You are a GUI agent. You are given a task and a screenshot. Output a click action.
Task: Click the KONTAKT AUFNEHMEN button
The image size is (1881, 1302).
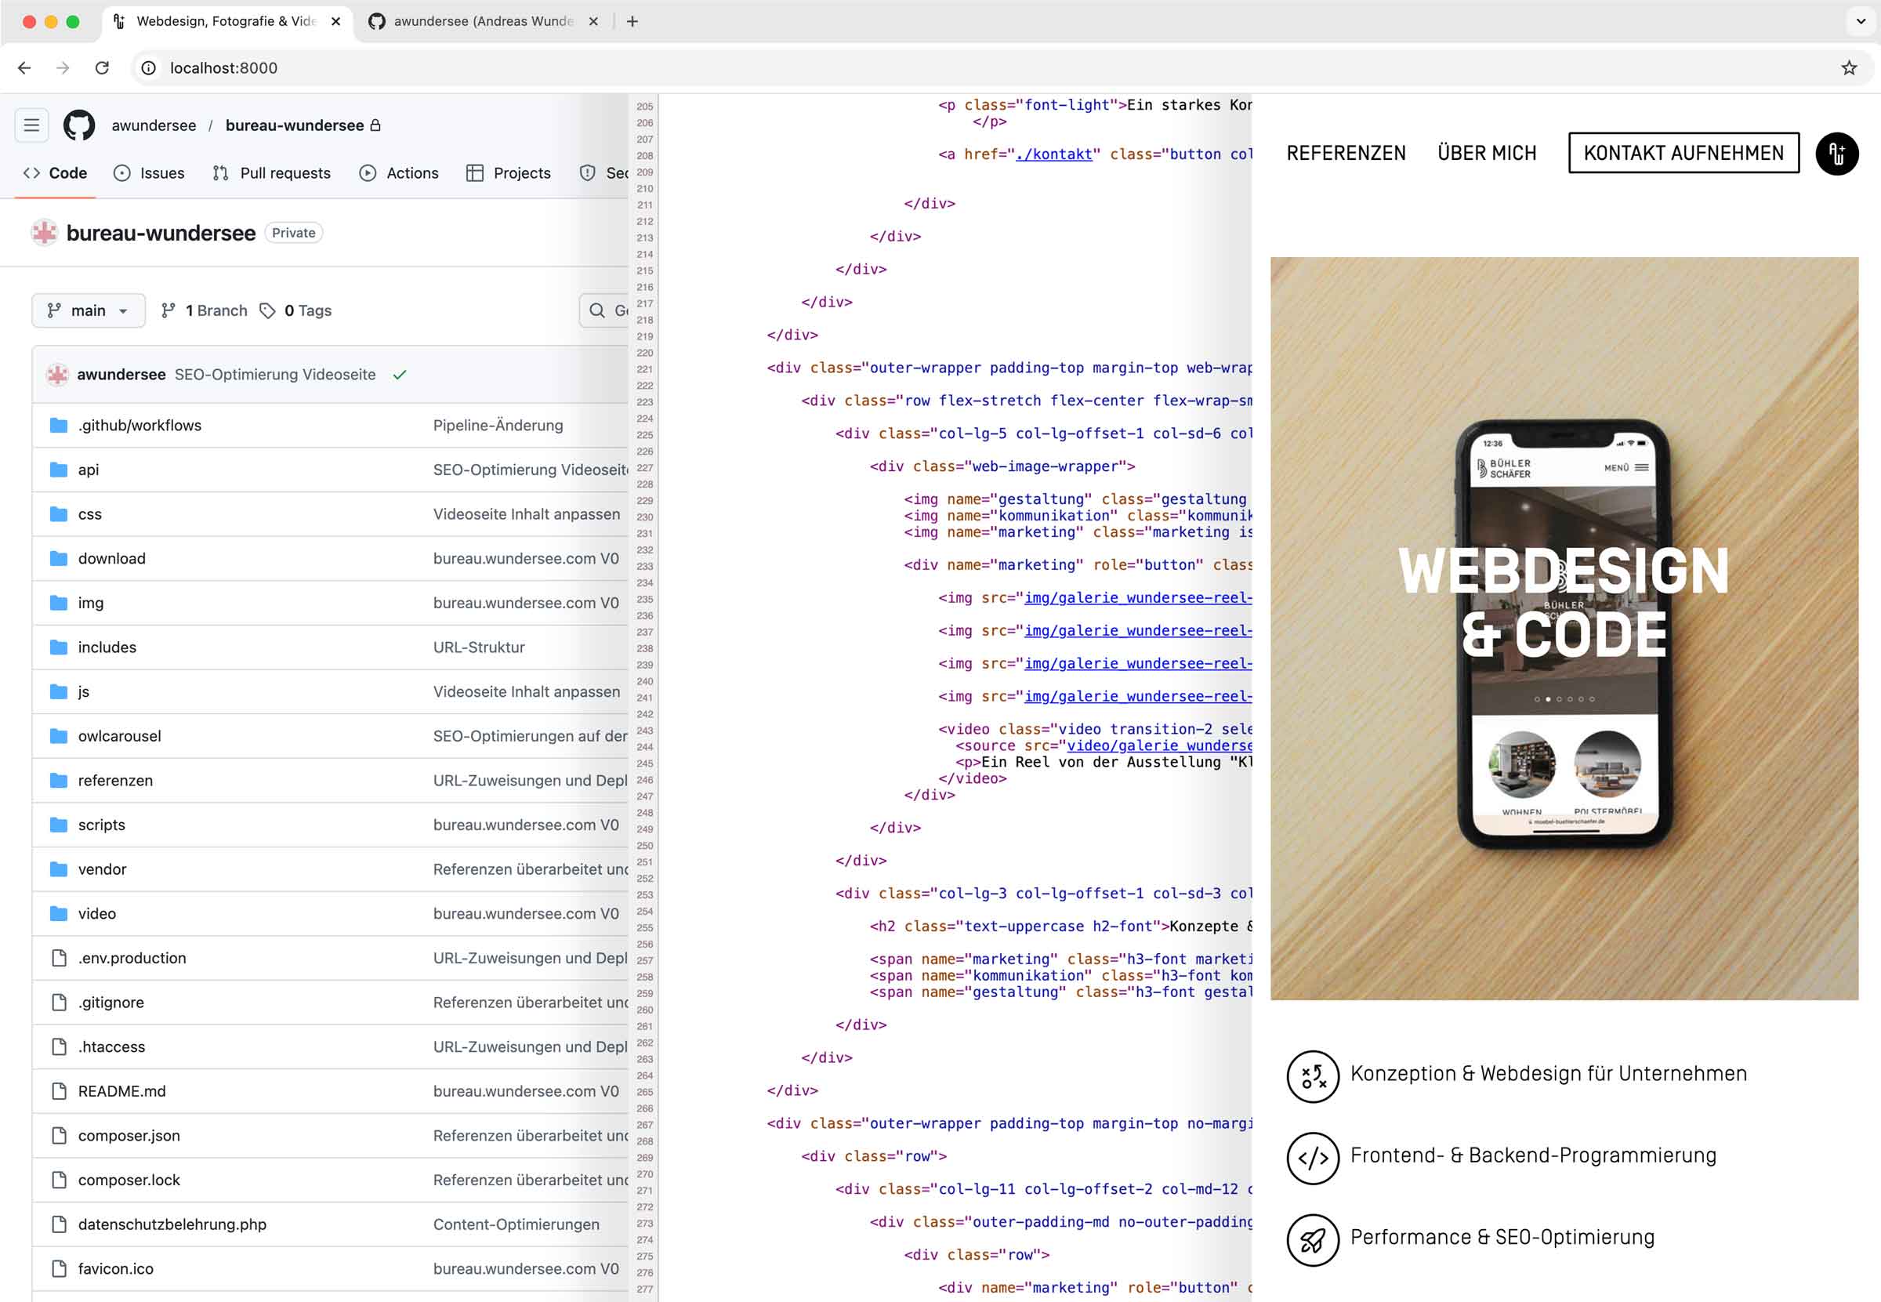pos(1683,153)
